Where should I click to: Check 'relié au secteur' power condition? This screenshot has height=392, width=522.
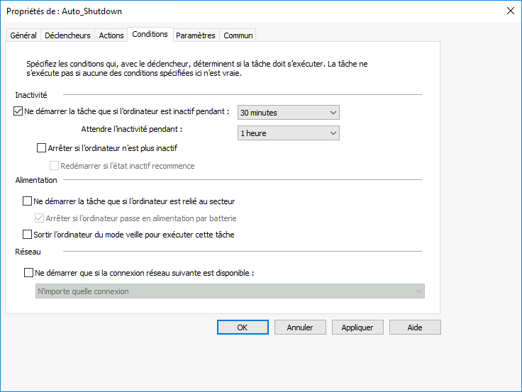(27, 201)
